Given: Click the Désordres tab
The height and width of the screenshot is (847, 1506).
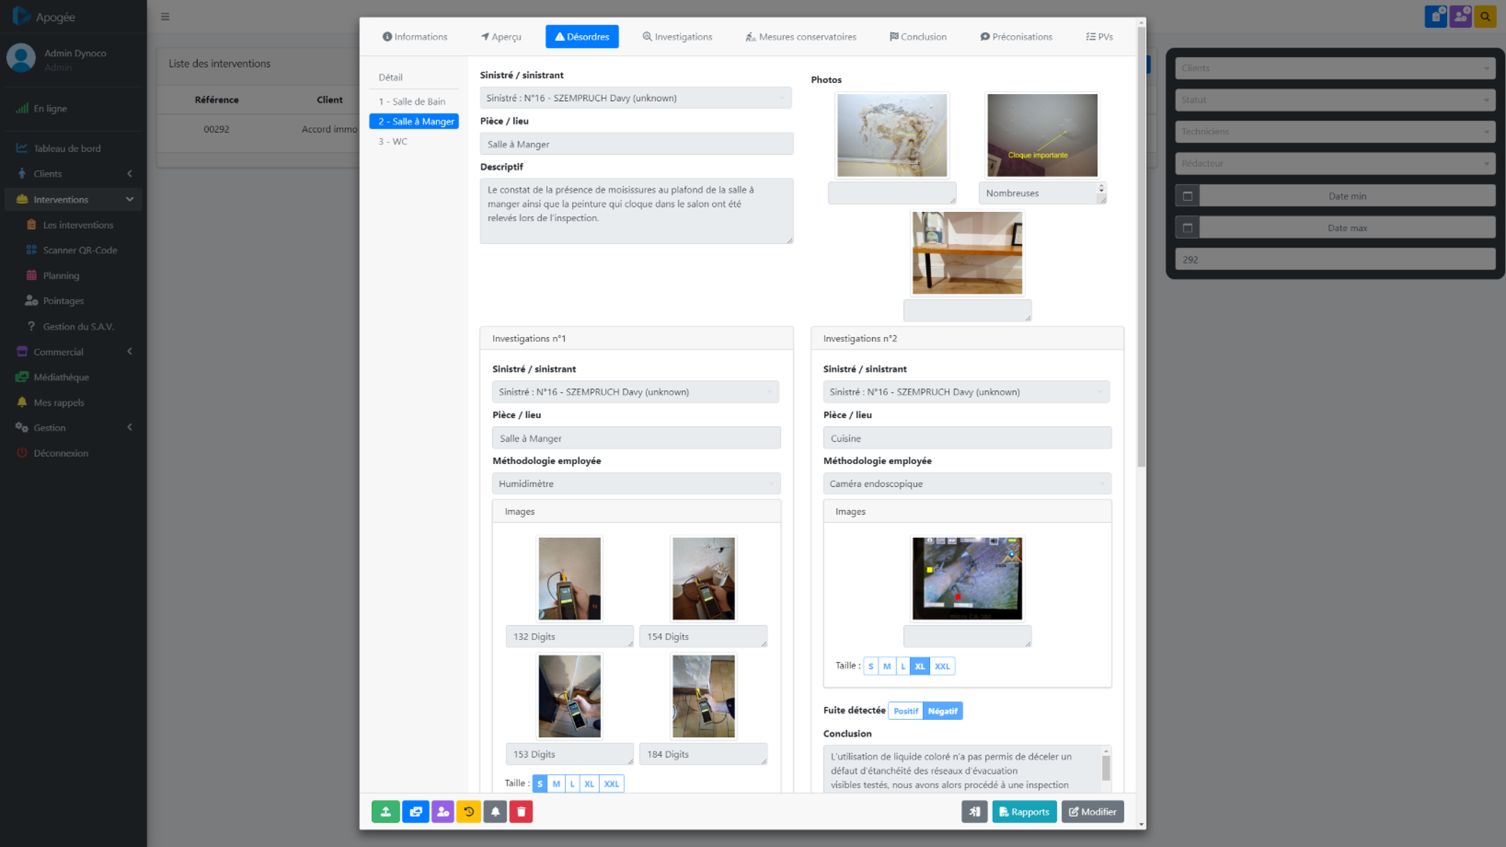Looking at the screenshot, I should [x=582, y=36].
